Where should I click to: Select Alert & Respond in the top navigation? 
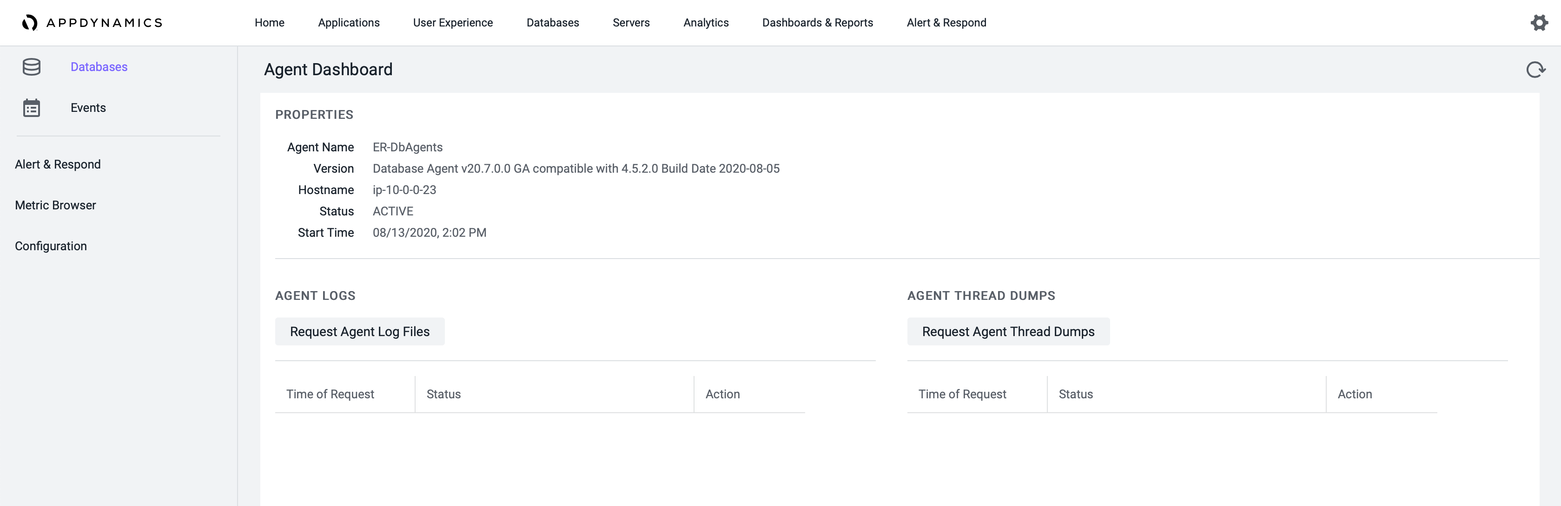pyautogui.click(x=946, y=23)
